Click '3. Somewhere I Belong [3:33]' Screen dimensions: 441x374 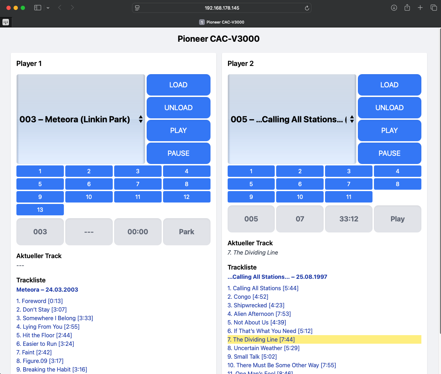pos(55,318)
